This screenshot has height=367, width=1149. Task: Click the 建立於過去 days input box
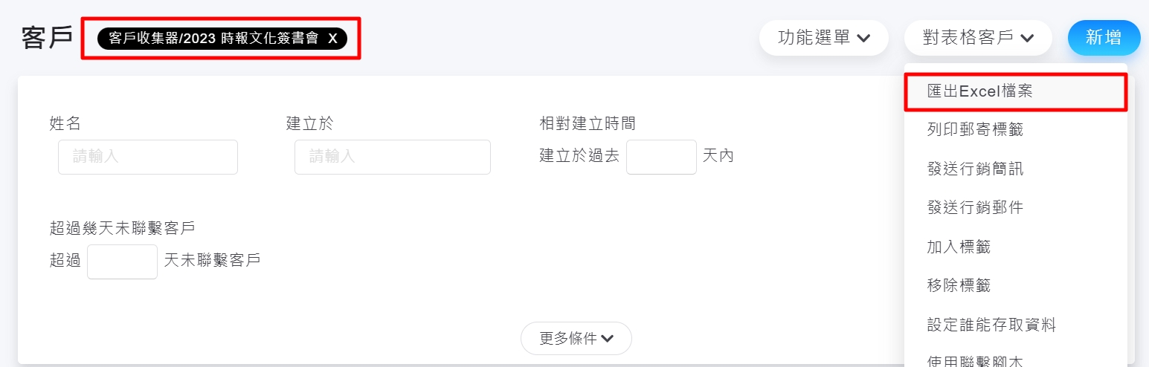point(661,157)
